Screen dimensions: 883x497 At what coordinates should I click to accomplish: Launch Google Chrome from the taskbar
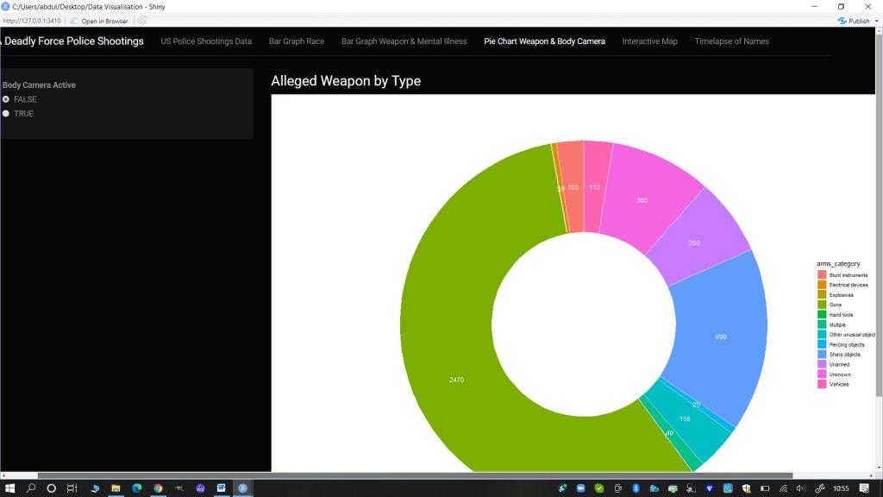pos(158,488)
